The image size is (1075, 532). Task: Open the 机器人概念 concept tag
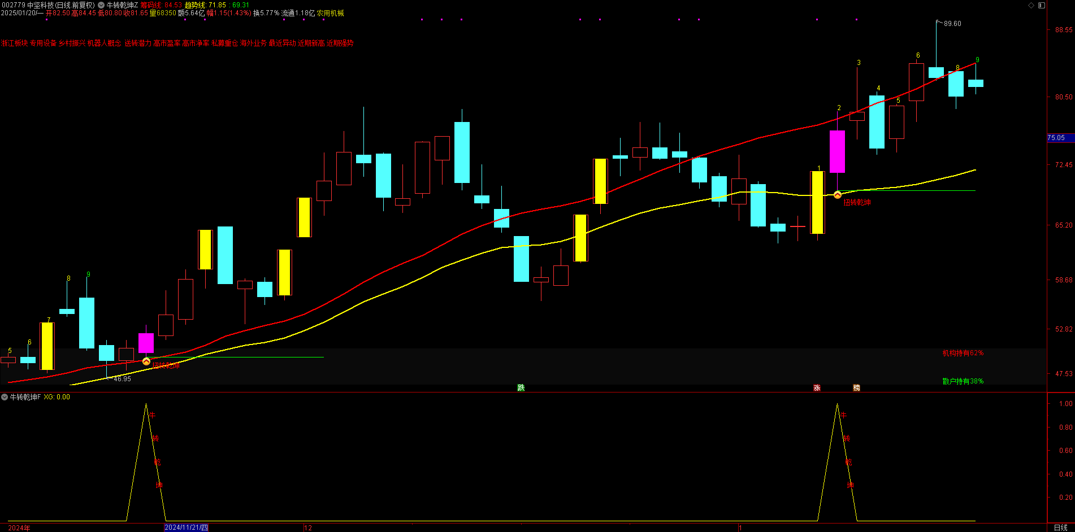pyautogui.click(x=105, y=43)
